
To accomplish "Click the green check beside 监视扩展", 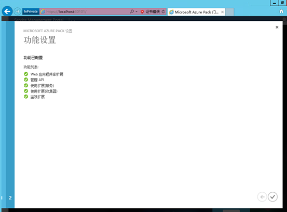I will click(26, 97).
